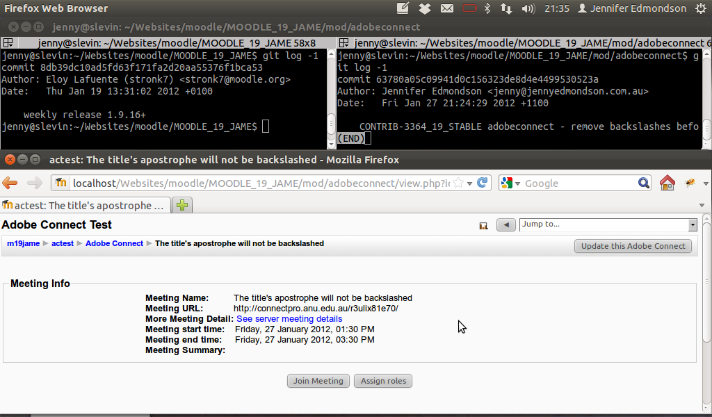Go to actest breadcrumb link
This screenshot has width=712, height=417.
[x=62, y=243]
